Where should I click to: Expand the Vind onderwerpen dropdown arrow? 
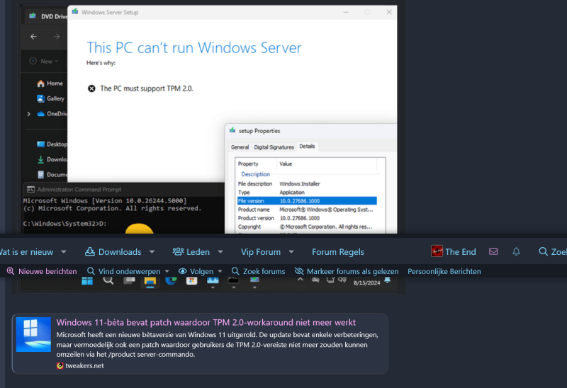coord(167,271)
